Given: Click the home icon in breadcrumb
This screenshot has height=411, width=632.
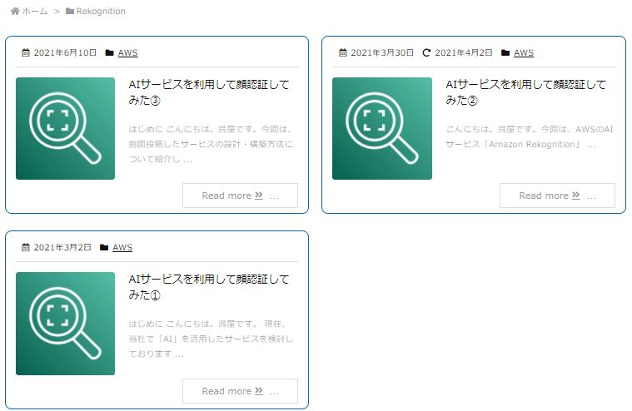Looking at the screenshot, I should point(15,12).
